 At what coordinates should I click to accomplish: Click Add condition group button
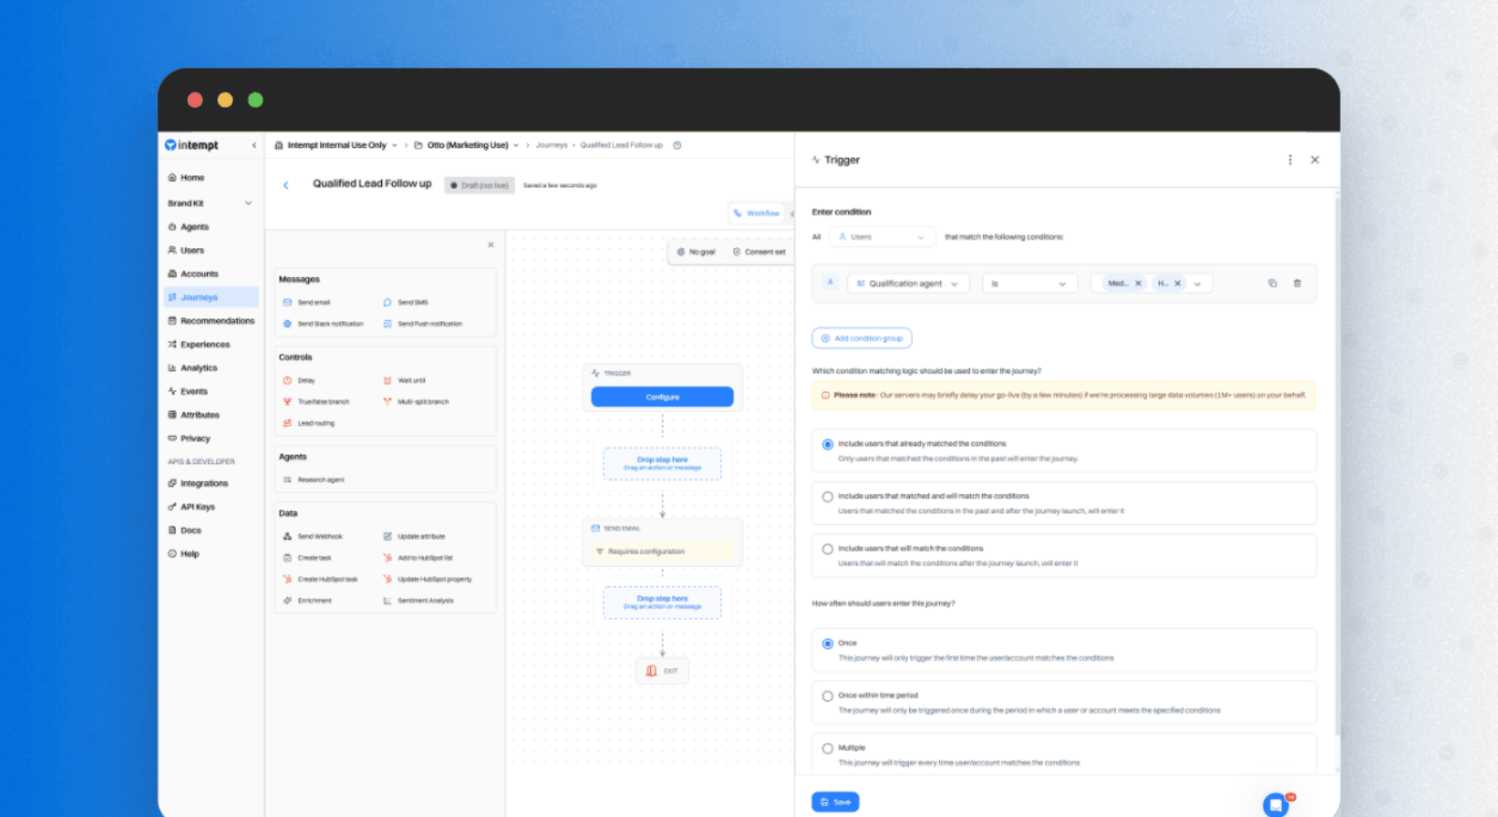pos(861,338)
